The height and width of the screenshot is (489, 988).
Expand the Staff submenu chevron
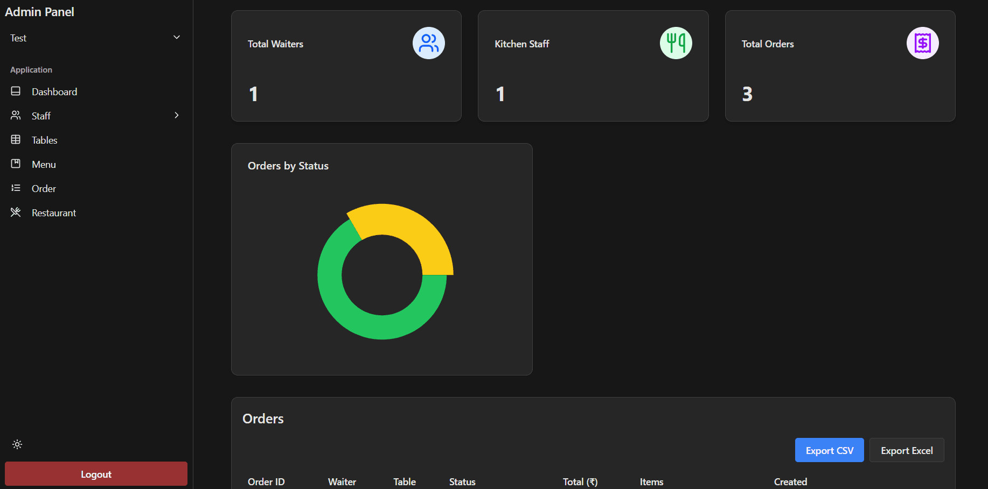(177, 116)
